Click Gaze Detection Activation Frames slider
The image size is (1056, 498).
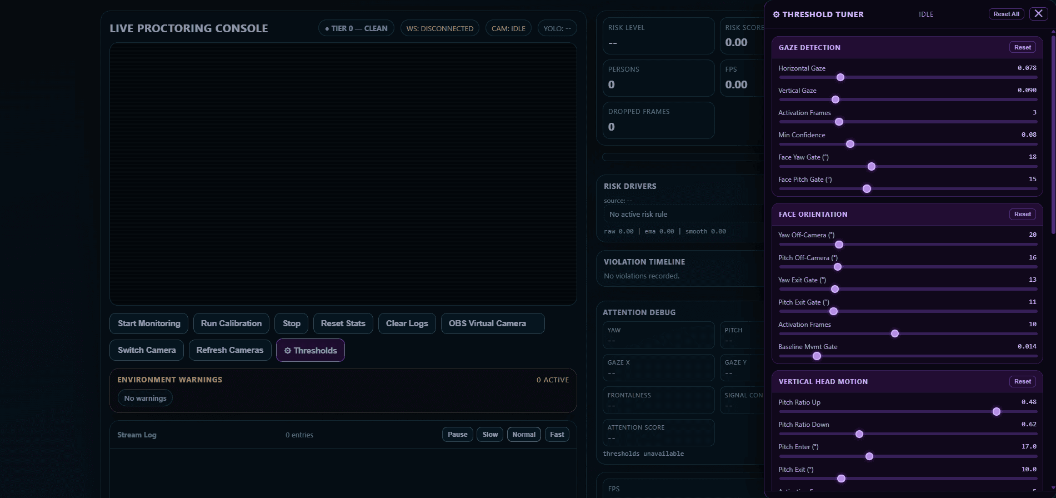(908, 122)
